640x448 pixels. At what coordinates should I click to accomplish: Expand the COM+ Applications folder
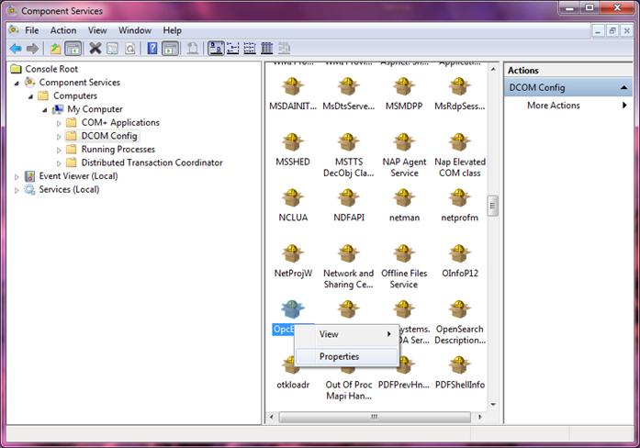click(x=59, y=123)
